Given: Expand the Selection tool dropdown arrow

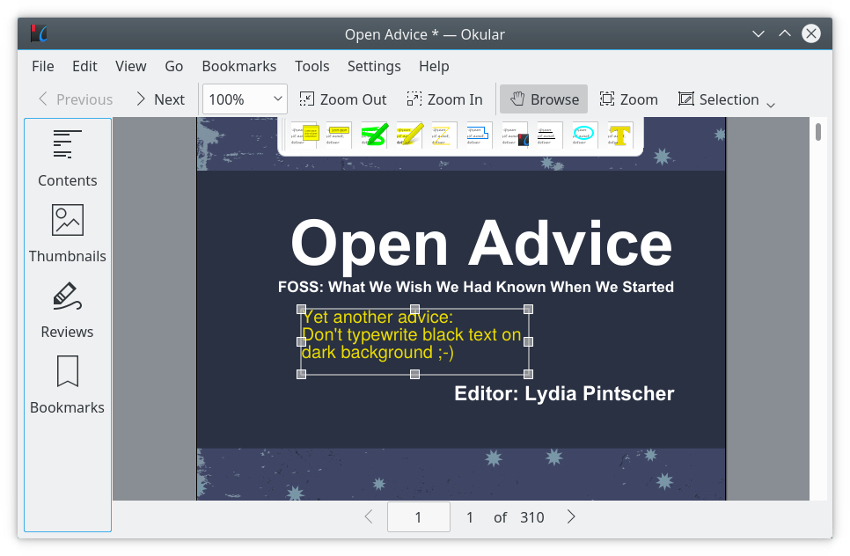Looking at the screenshot, I should [771, 105].
